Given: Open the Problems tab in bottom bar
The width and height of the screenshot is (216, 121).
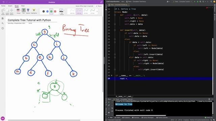Looking at the screenshot, I should pyautogui.click(x=126, y=118).
